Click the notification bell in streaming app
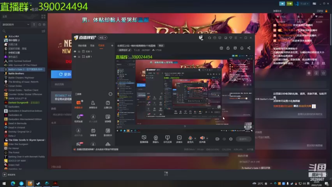The height and width of the screenshot is (187, 332). pos(242,48)
